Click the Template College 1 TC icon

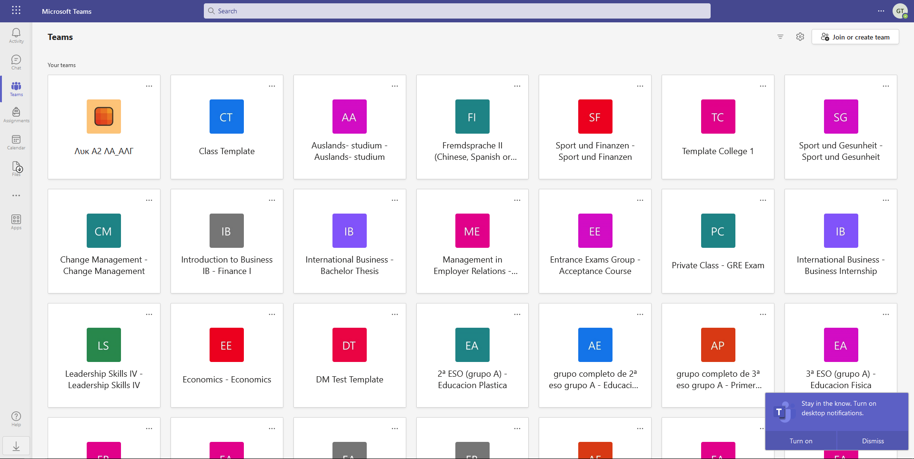pos(718,117)
